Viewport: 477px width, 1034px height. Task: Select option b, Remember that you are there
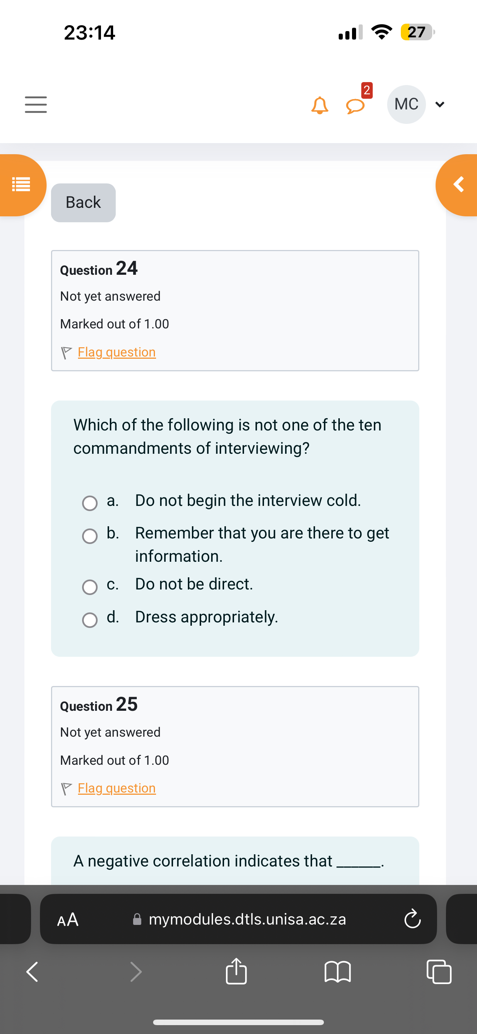coord(89,536)
